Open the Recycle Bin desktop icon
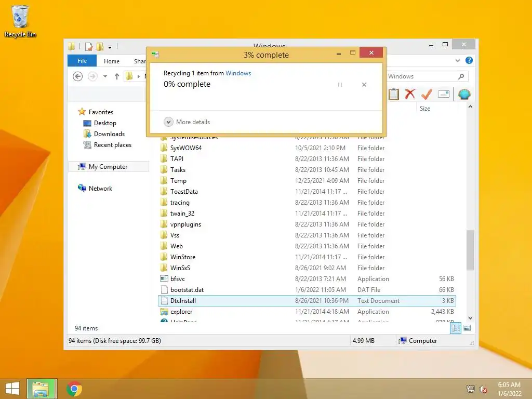532x399 pixels. click(20, 21)
